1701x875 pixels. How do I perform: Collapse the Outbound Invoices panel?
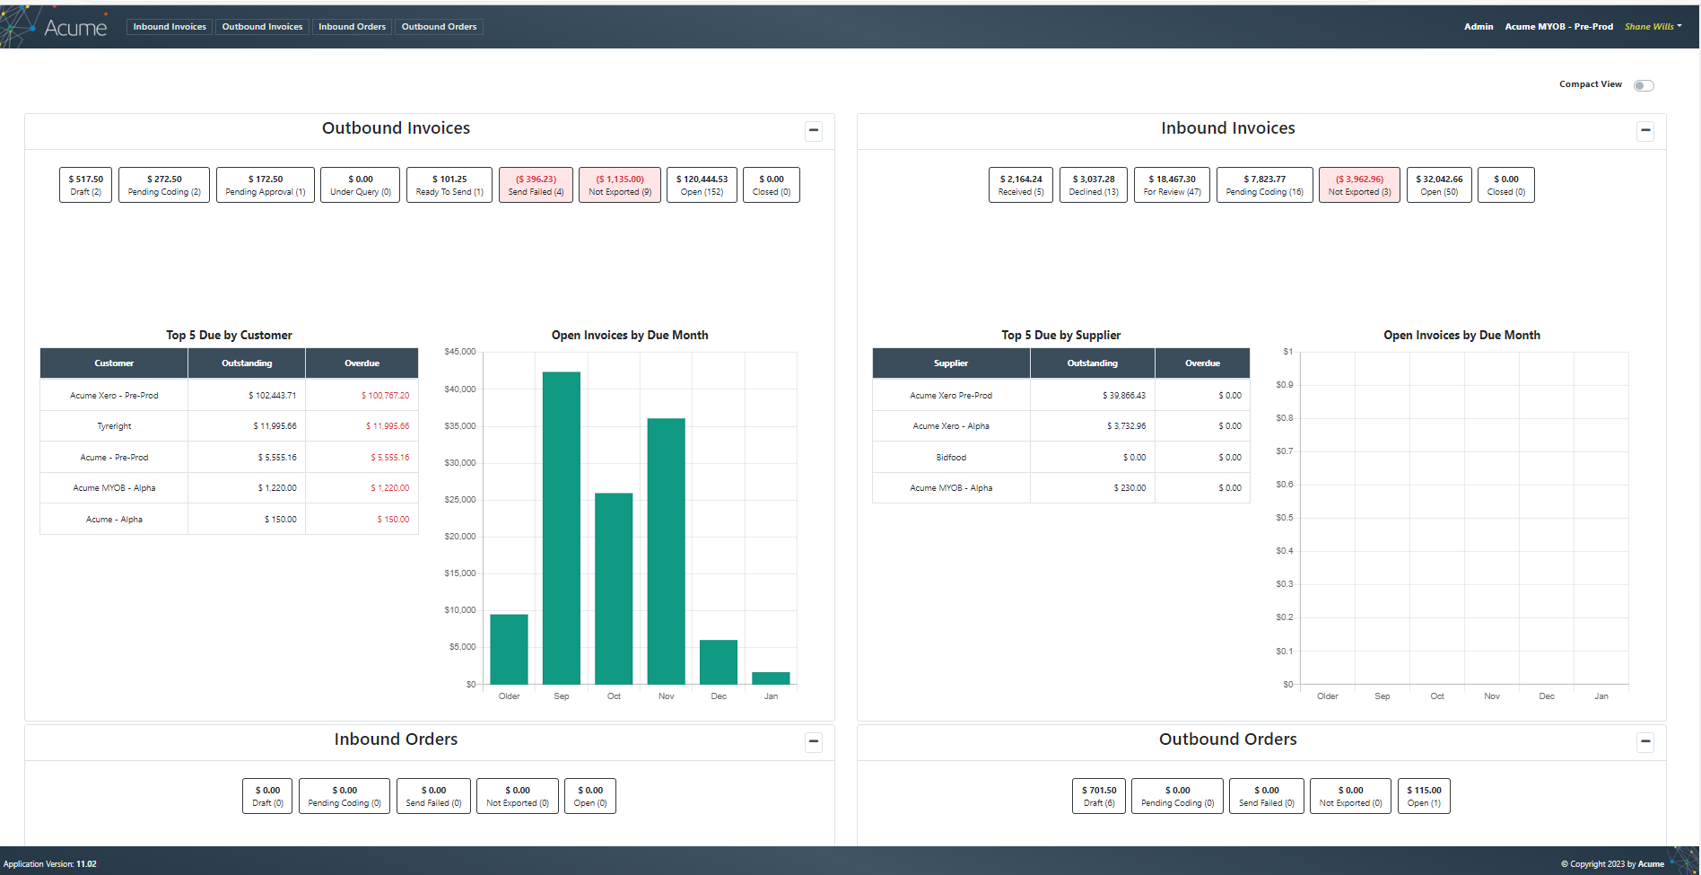[813, 131]
